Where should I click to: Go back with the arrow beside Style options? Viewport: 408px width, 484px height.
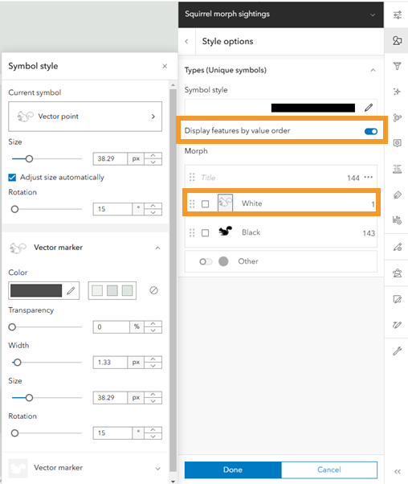click(186, 41)
